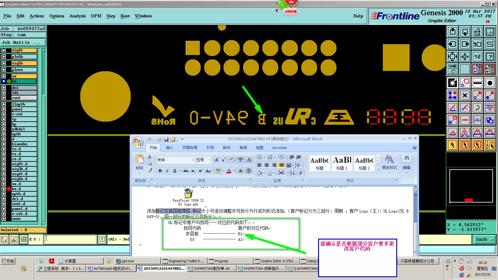Open the underline style dropdown arrow
Screen dimensions: 498x280
point(180,171)
